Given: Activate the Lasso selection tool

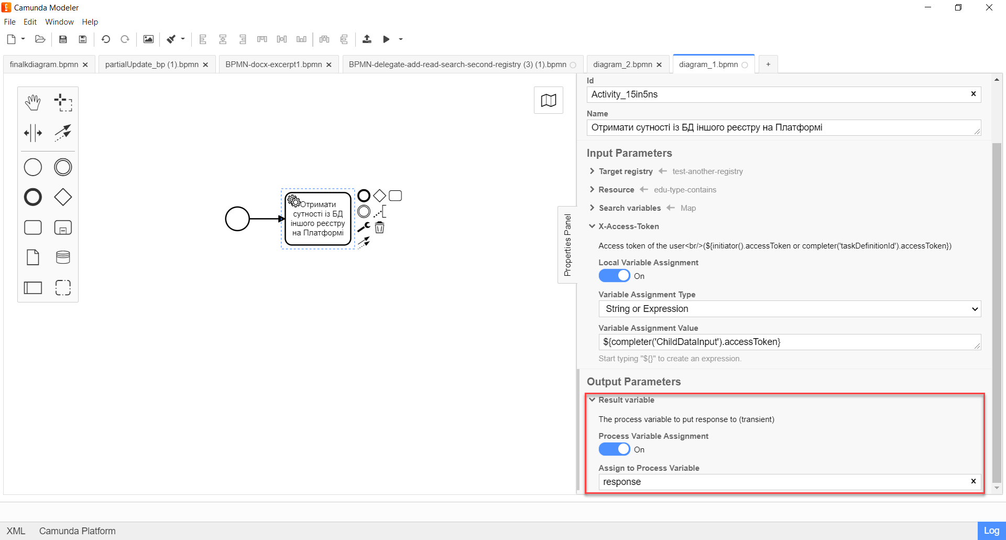Looking at the screenshot, I should pyautogui.click(x=63, y=103).
